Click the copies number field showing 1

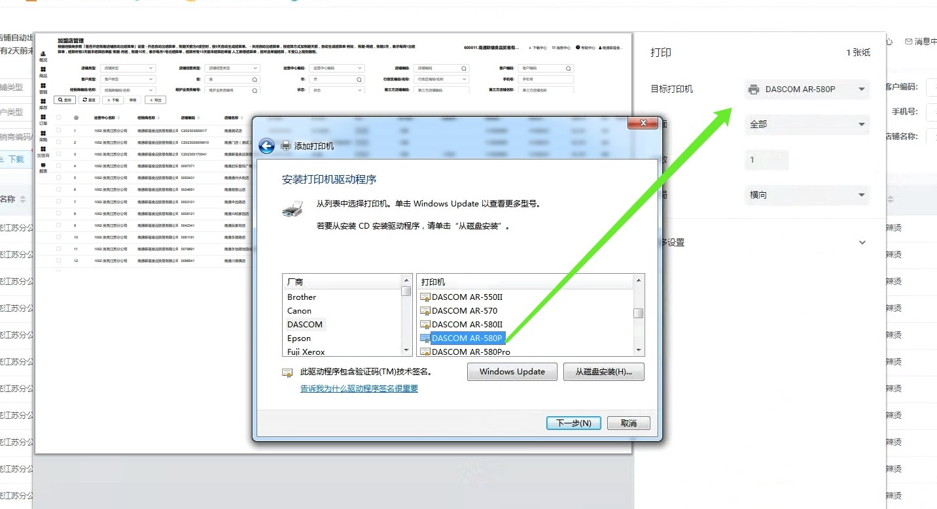tap(766, 159)
